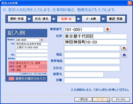Open the 選択・作成 step
This screenshot has height=104, width=133.
coord(17,19)
